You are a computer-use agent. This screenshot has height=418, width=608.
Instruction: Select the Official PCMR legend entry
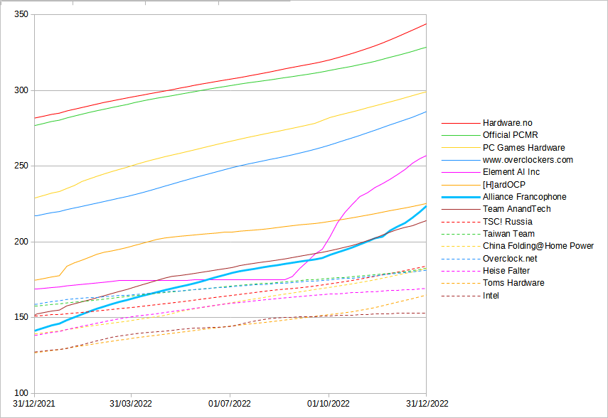(x=510, y=135)
